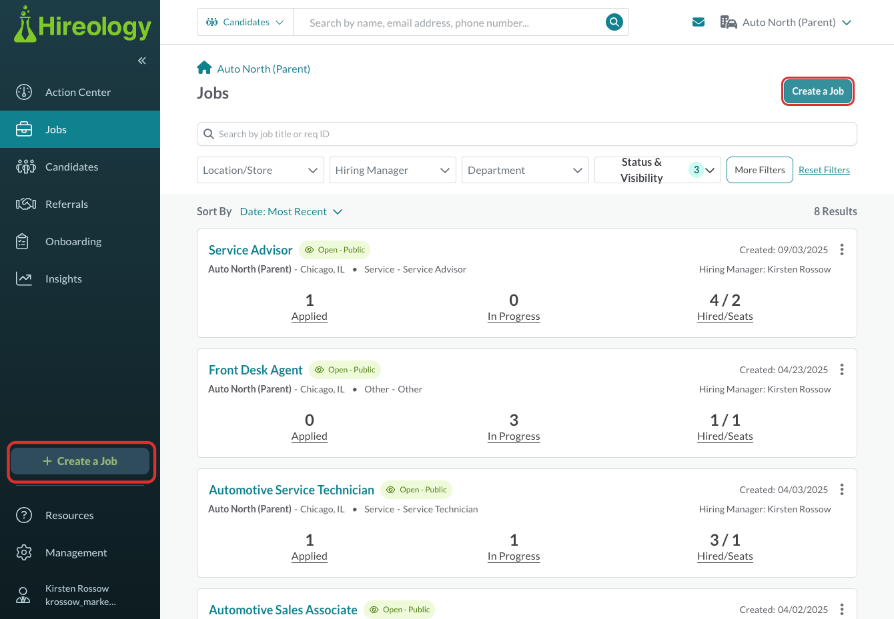Expand the Status & Visibility filter
The height and width of the screenshot is (619, 894).
658,170
